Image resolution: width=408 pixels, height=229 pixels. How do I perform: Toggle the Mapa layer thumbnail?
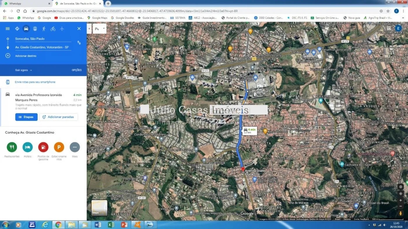[x=99, y=208]
